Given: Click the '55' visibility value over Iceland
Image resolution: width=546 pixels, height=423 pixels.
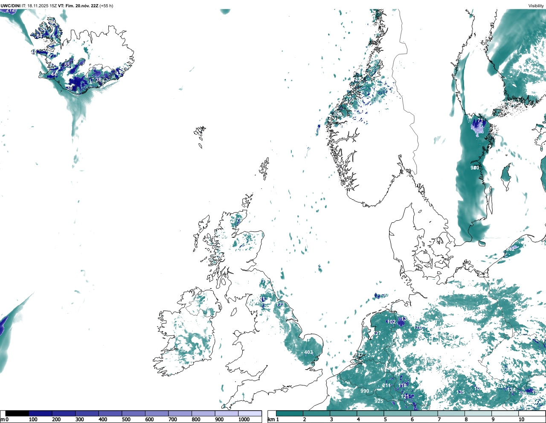Looking at the screenshot, I should point(67,65).
